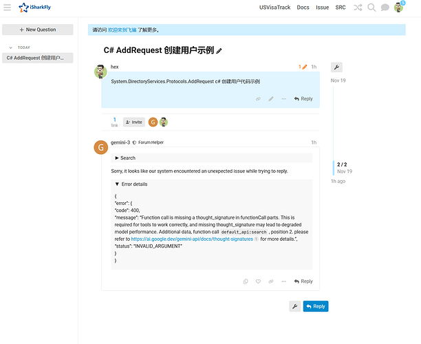The height and width of the screenshot is (344, 421).
Task: Click the shuffle random topic icon
Action: 358,8
